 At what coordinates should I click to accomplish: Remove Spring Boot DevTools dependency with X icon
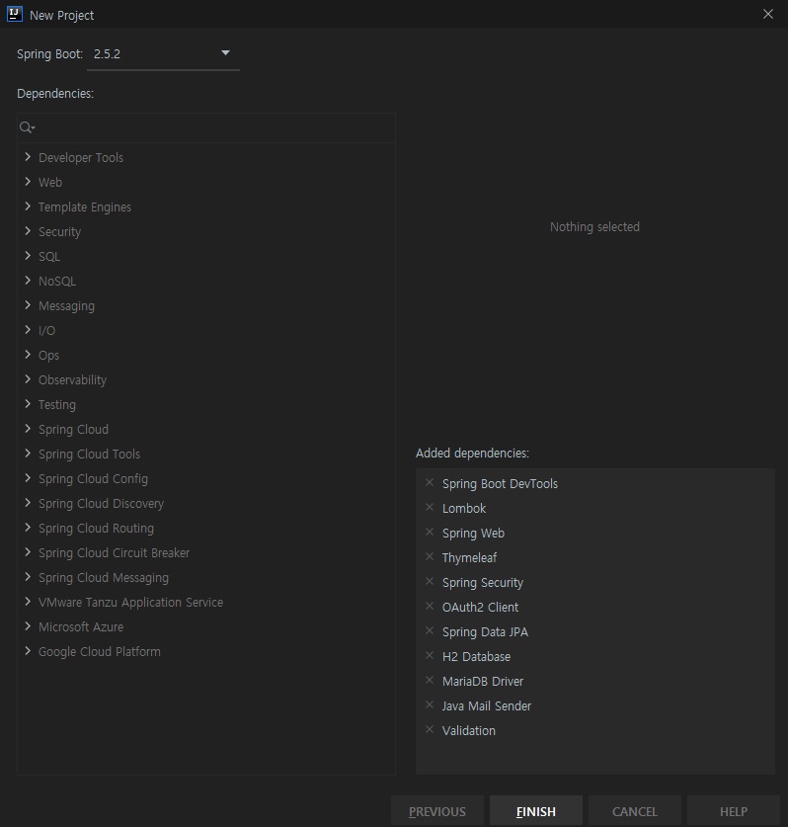430,482
